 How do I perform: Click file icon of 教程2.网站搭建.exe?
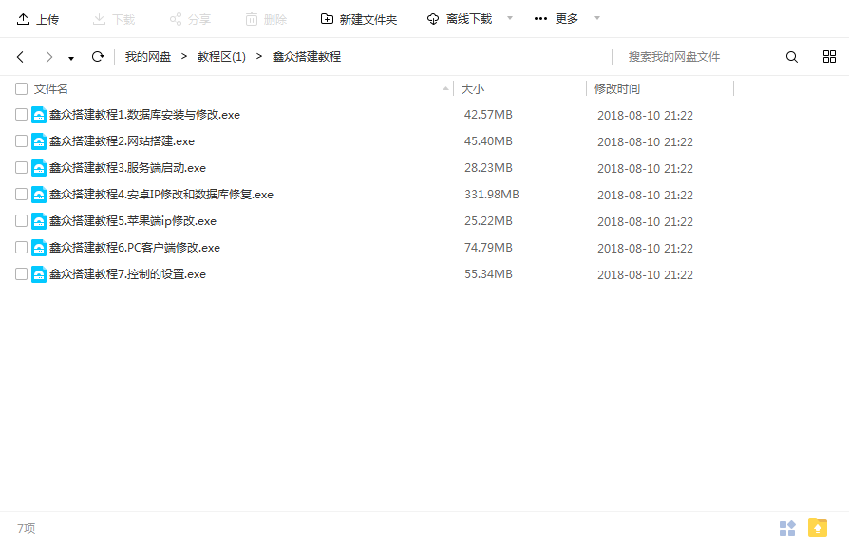point(38,141)
